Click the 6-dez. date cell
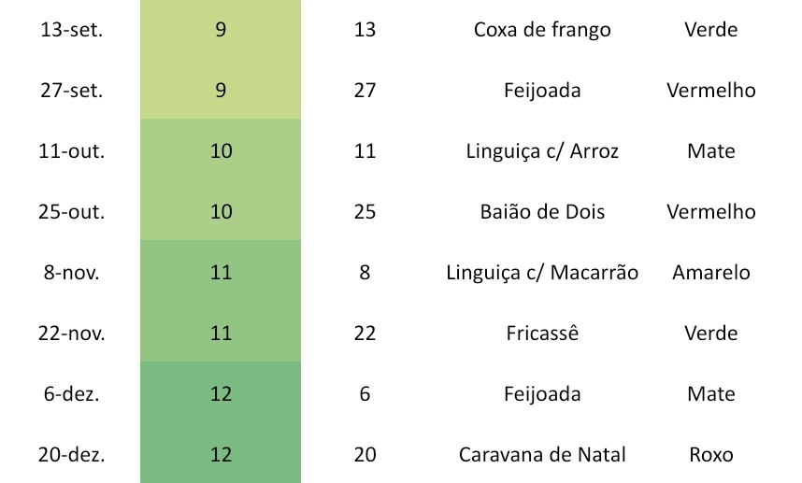 click(72, 394)
